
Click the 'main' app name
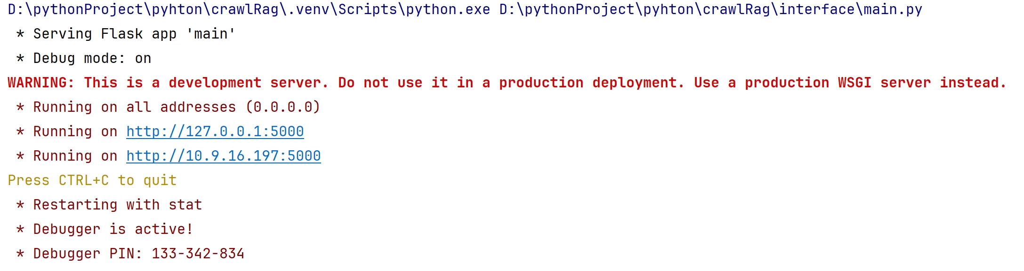click(210, 34)
